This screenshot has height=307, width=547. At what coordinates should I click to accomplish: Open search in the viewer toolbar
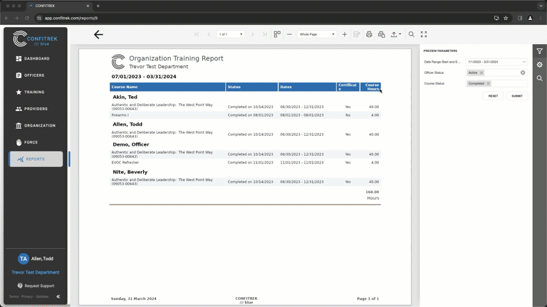click(x=412, y=34)
